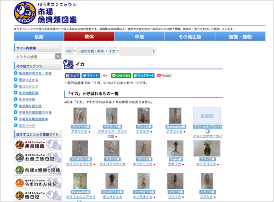
Task: Go to the その他生物 tab
Action: [x=190, y=37]
